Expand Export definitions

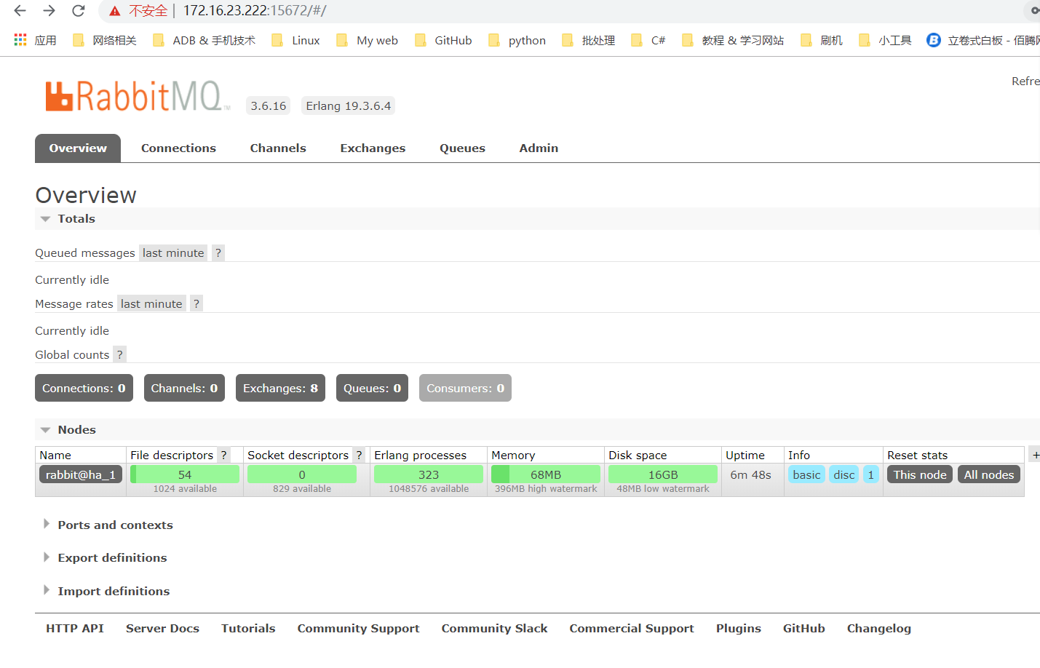(x=105, y=557)
